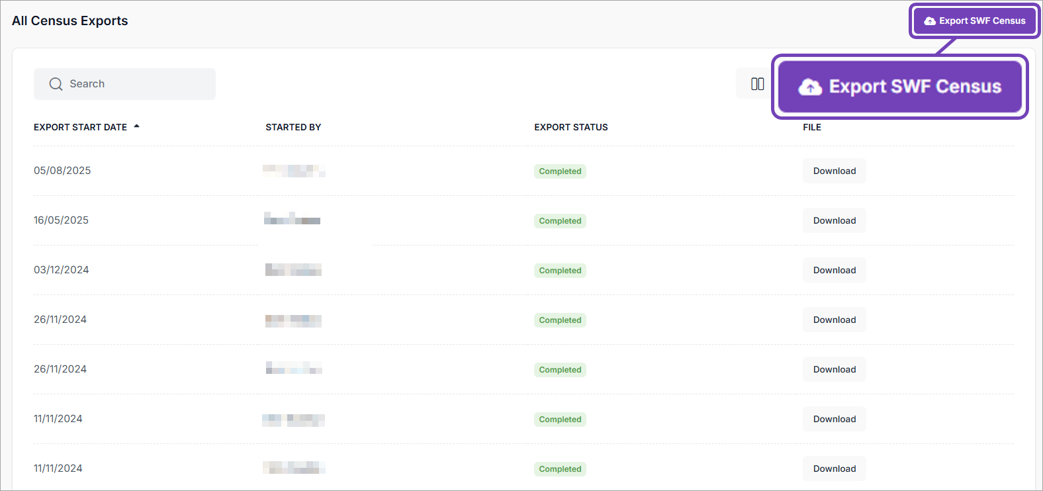
Task: Click the Started By column header
Action: coord(293,127)
